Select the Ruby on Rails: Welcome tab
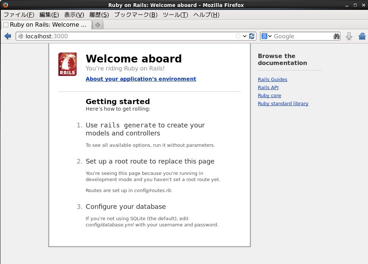 point(46,25)
